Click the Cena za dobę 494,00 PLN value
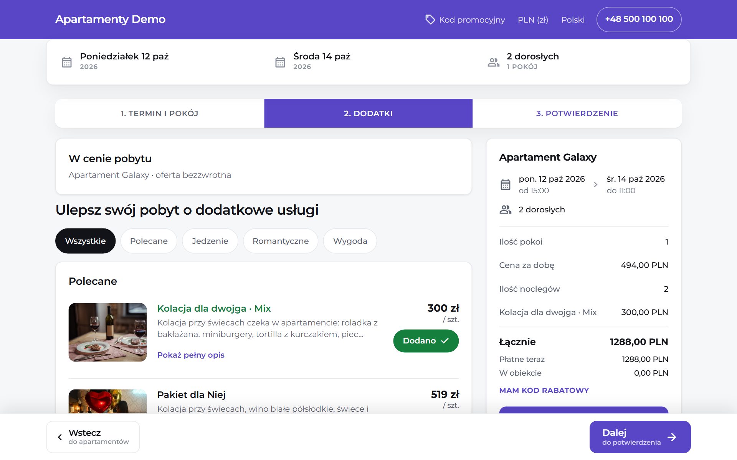The image size is (737, 460). (644, 265)
